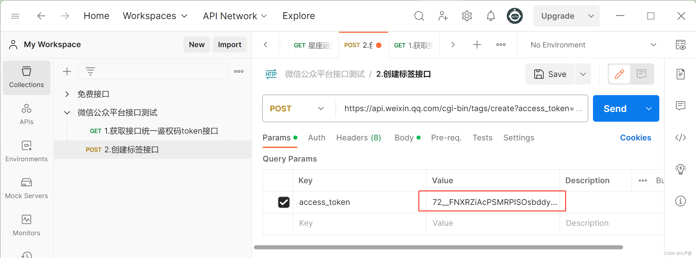The image size is (696, 258).
Task: Click the Home link
Action: [x=96, y=16]
